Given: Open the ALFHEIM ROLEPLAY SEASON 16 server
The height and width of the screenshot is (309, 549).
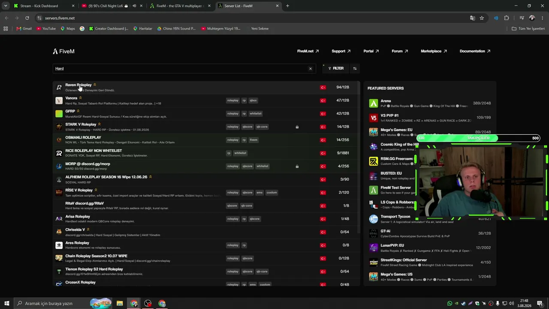Looking at the screenshot, I should 206,179.
